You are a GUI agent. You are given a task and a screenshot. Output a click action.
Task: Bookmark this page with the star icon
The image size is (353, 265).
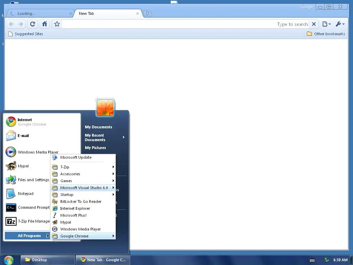pos(57,24)
